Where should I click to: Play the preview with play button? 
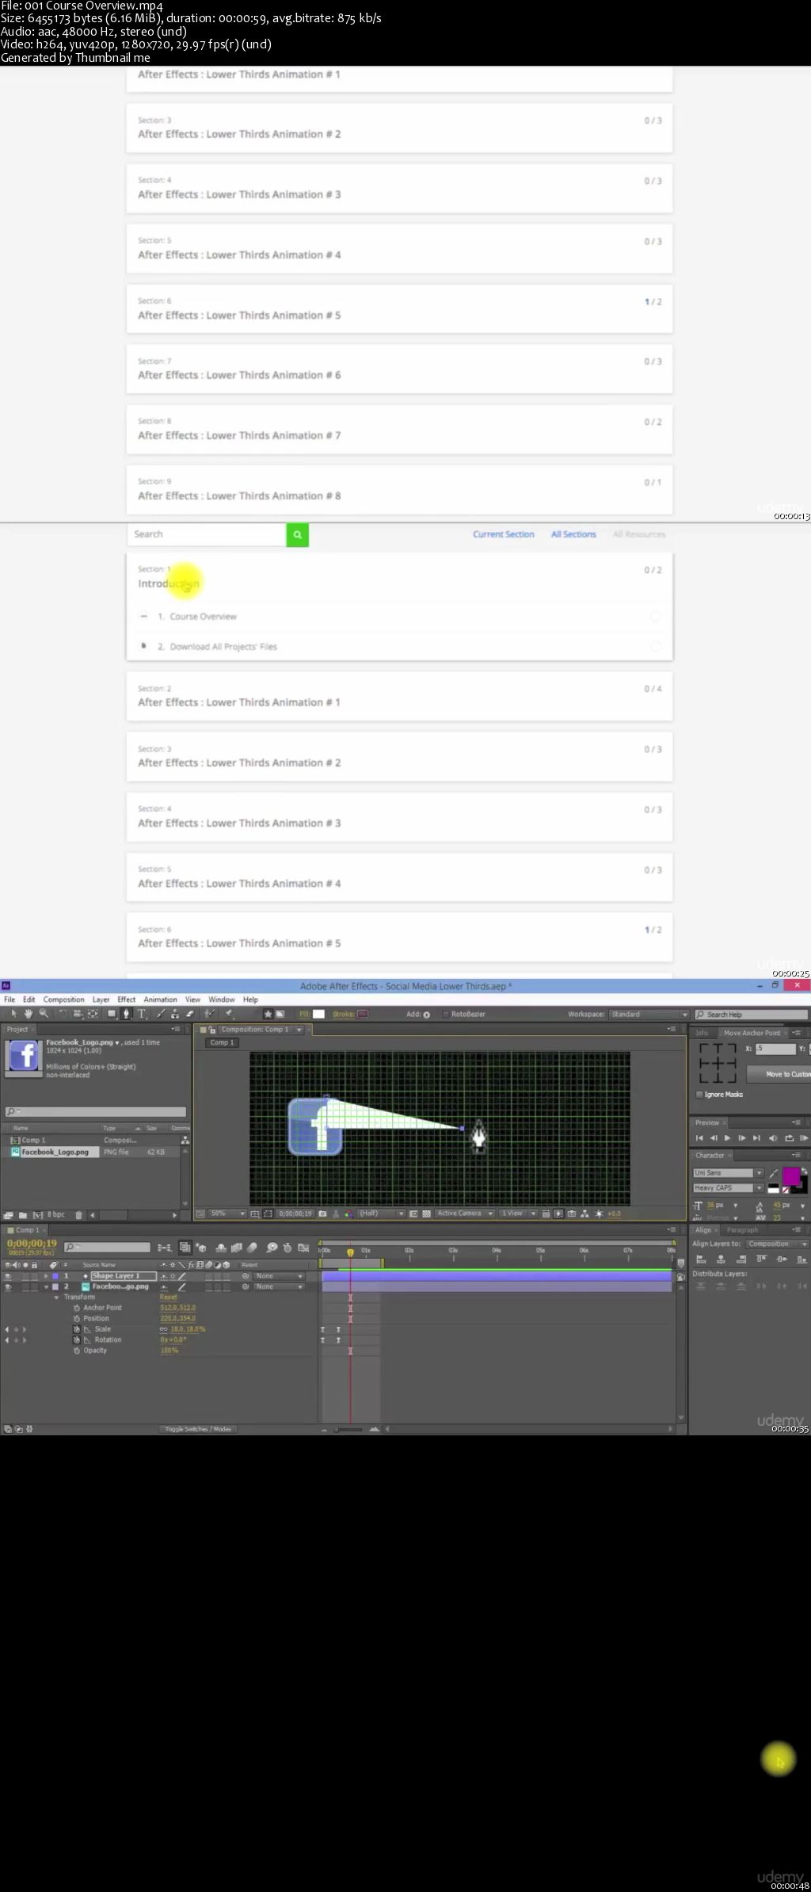coord(727,1138)
